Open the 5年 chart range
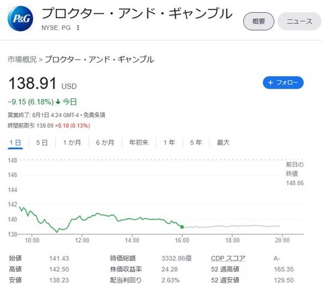This screenshot has width=323, height=288. 196,143
